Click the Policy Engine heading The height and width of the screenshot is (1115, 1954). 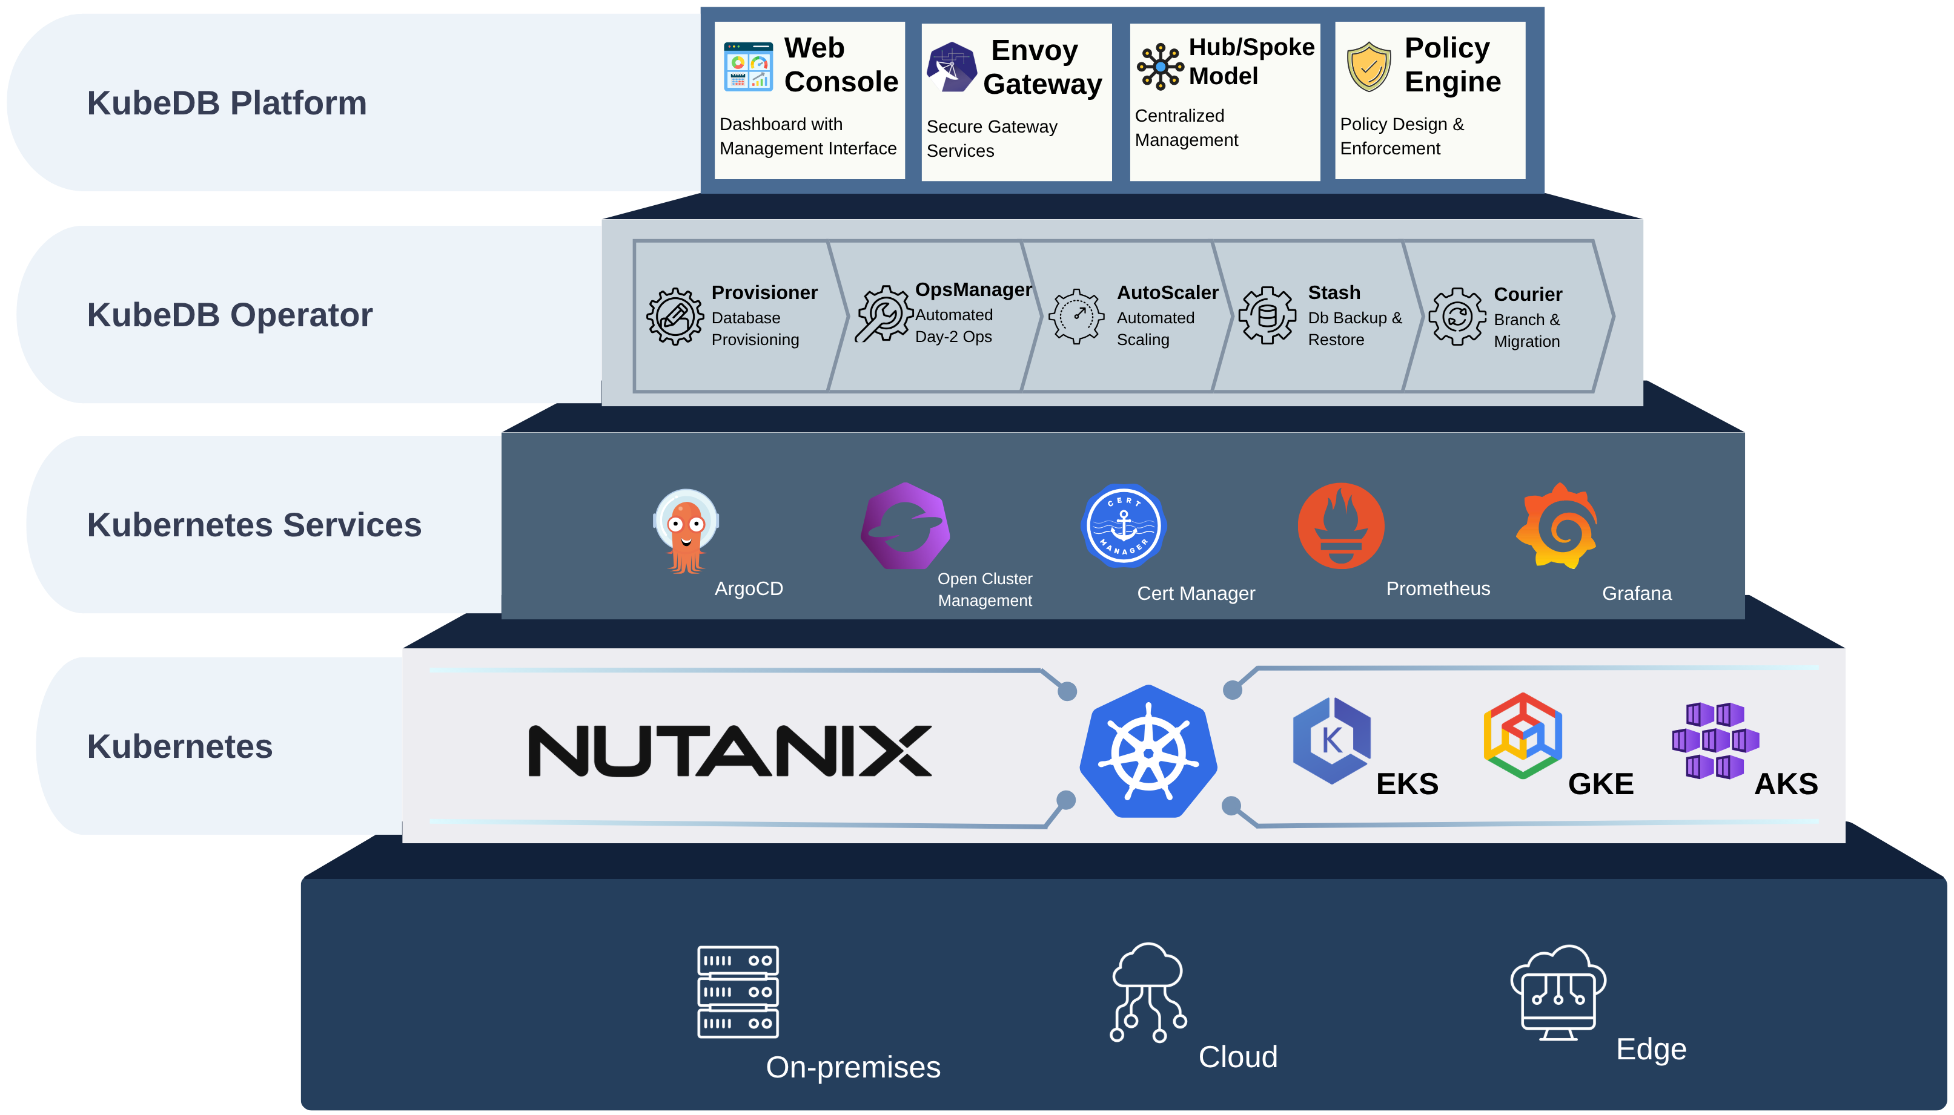(1452, 64)
